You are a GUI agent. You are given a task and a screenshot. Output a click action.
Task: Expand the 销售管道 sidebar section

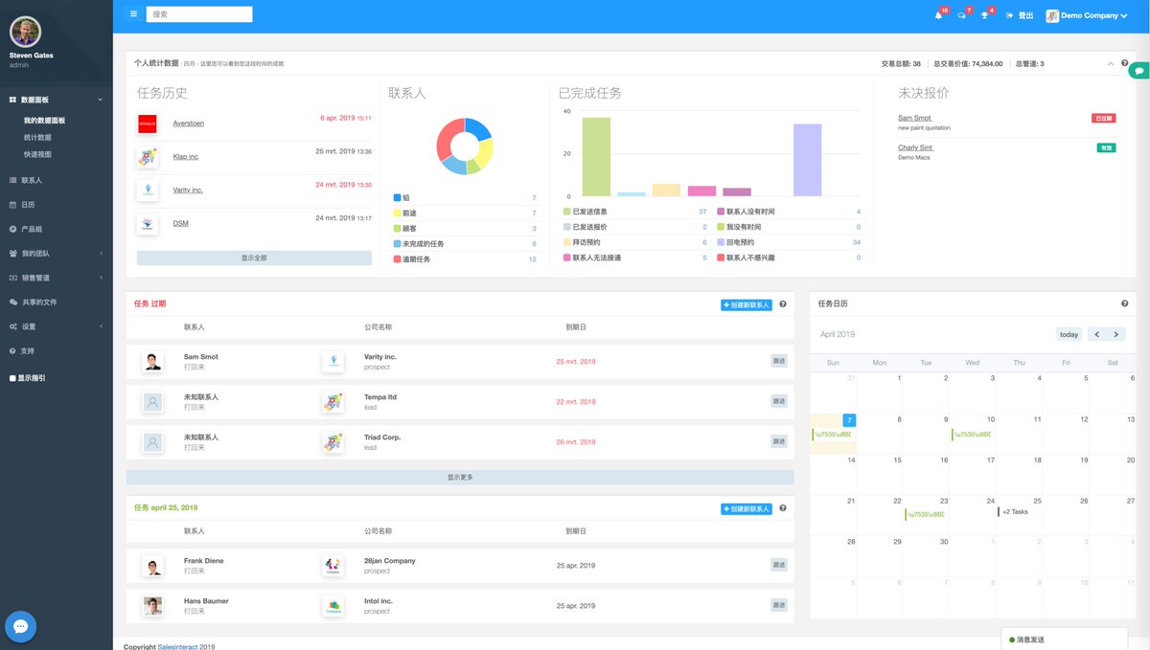[57, 278]
